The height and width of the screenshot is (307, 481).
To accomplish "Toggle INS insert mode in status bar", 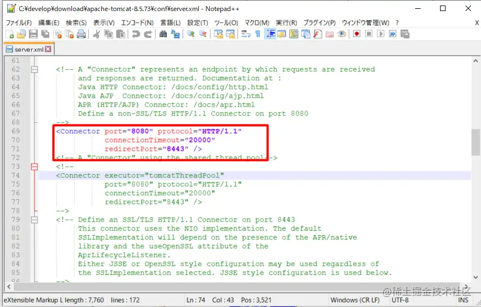I will coord(463,300).
